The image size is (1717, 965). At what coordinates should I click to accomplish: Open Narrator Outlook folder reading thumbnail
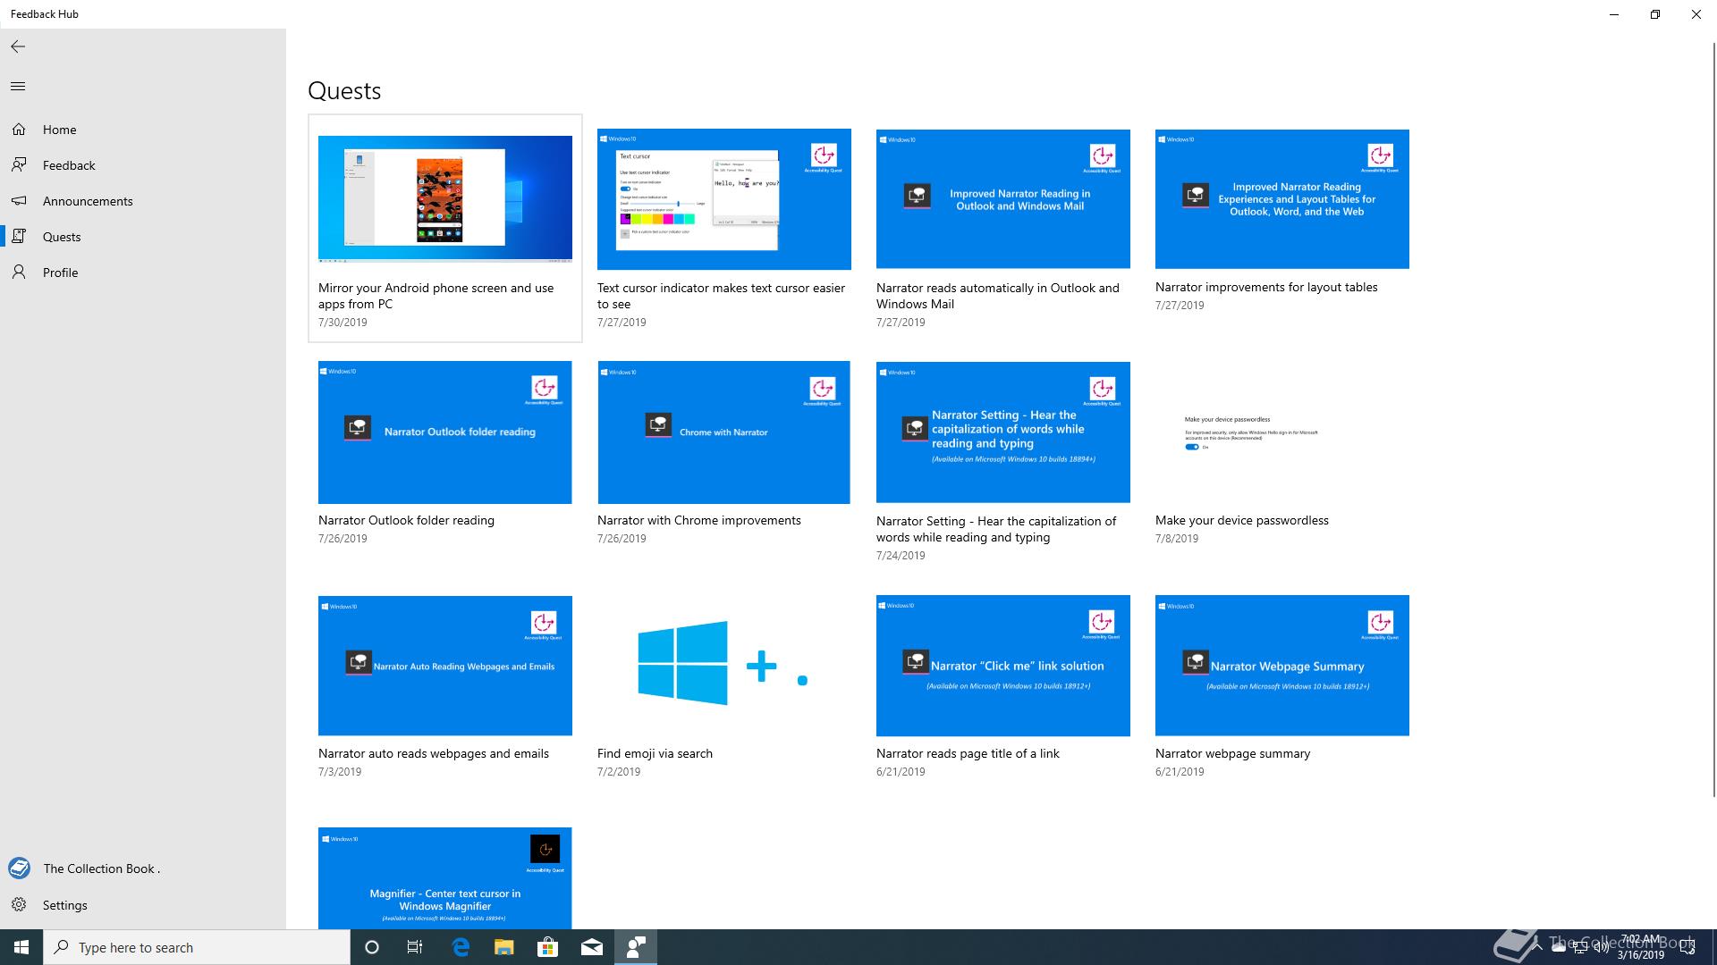click(x=445, y=432)
